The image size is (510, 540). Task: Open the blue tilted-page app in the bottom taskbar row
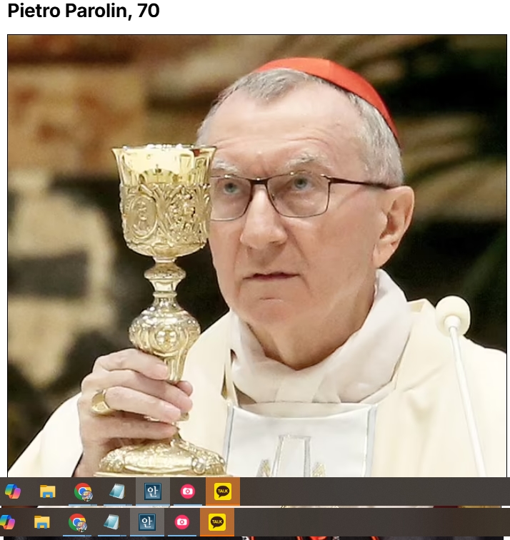pyautogui.click(x=112, y=522)
